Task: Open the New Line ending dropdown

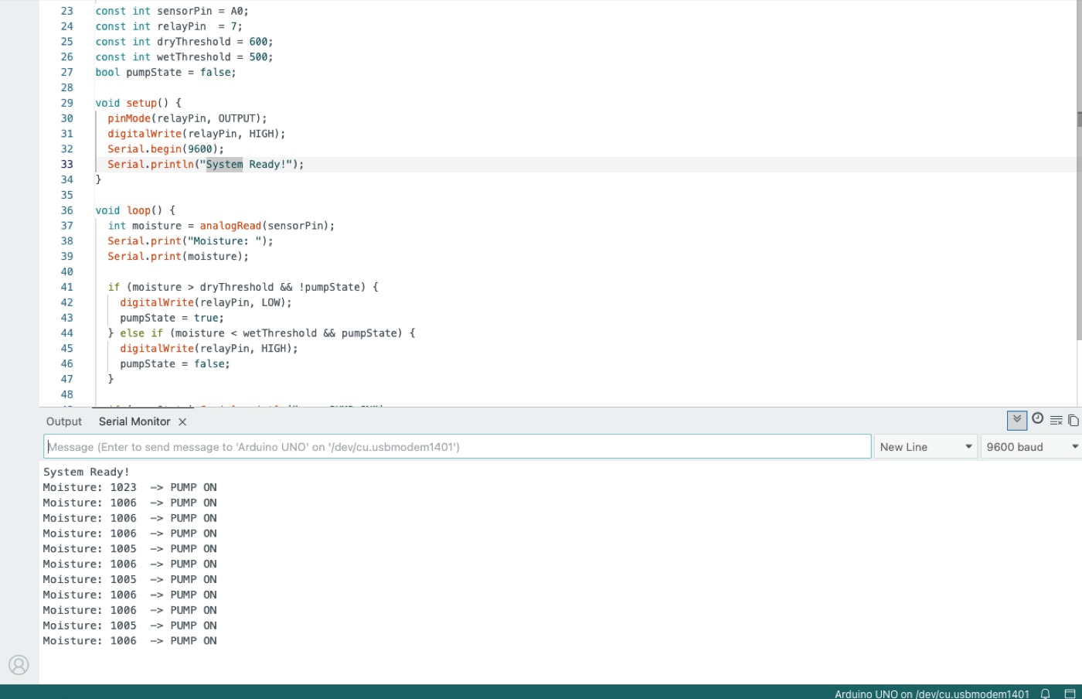Action: [926, 447]
